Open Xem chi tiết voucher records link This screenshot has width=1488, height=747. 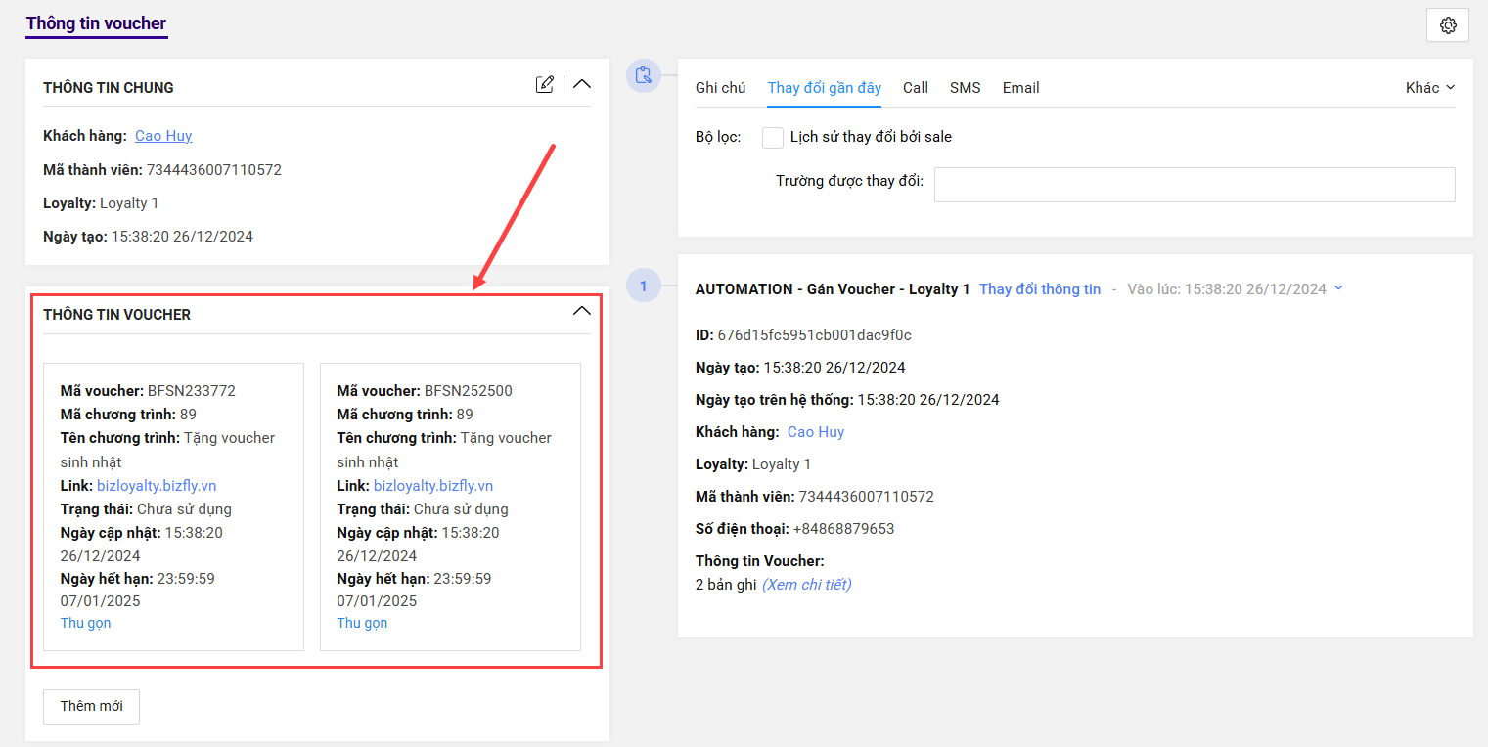click(806, 585)
